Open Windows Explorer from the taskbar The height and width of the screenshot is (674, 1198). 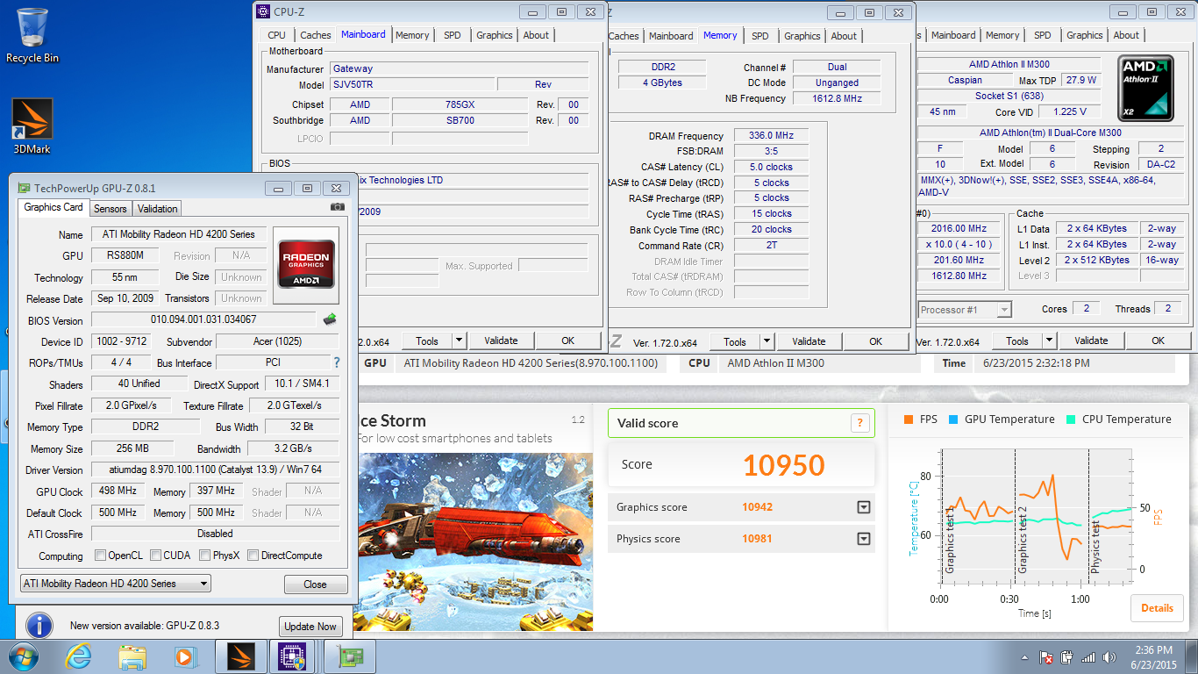(132, 656)
